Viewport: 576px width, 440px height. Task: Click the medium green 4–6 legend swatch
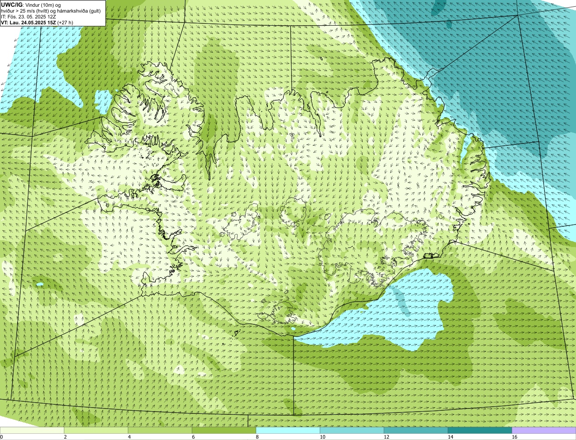[160, 430]
